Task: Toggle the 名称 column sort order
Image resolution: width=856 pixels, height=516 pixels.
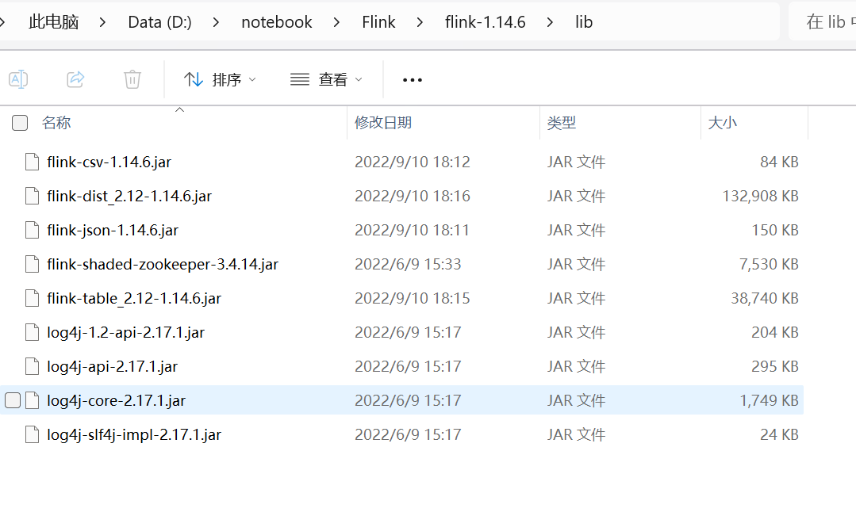Action: tap(56, 122)
